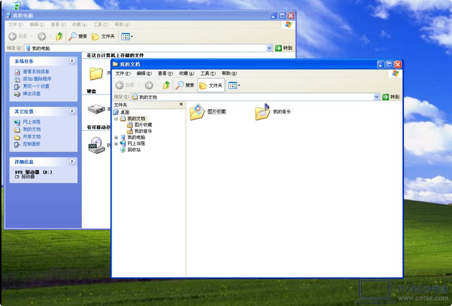Click 转到 go button in 我的文档 window
The width and height of the screenshot is (452, 306).
point(391,97)
